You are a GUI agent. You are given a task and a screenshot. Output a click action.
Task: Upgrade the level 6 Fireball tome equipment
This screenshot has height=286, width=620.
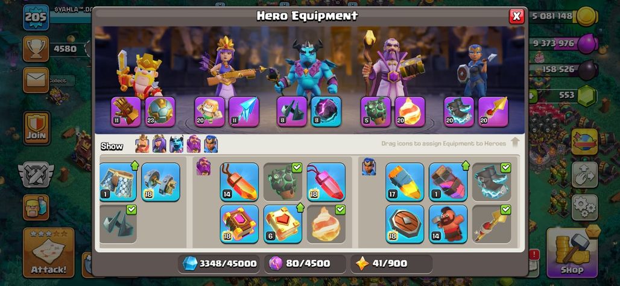(283, 224)
